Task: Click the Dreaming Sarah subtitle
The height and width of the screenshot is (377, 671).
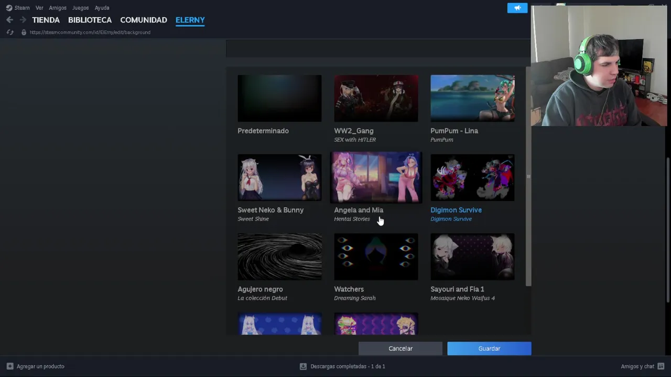Action: (x=355, y=298)
